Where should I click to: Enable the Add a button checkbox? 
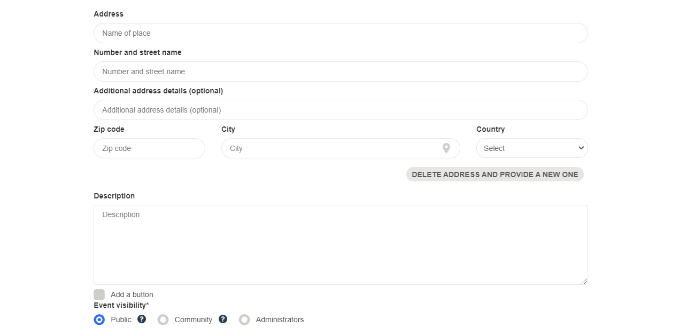click(99, 294)
